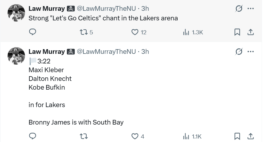Like the Maxi Kleber substitution tweet
This screenshot has width=264, height=142.
tap(135, 136)
